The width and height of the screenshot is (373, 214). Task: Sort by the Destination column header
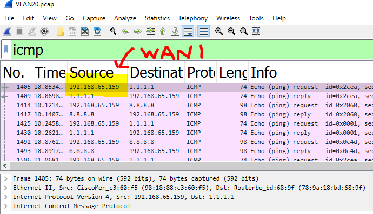[156, 72]
